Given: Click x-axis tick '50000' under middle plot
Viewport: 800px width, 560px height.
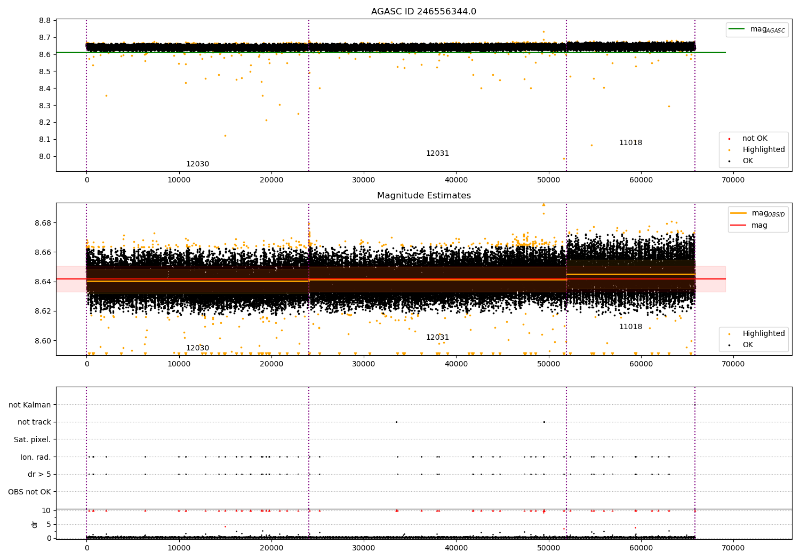Looking at the screenshot, I should coord(548,365).
